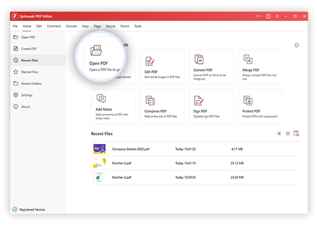Viewport: 317px width, 226px height.
Task: Switch recent files to list view
Action: [279, 134]
